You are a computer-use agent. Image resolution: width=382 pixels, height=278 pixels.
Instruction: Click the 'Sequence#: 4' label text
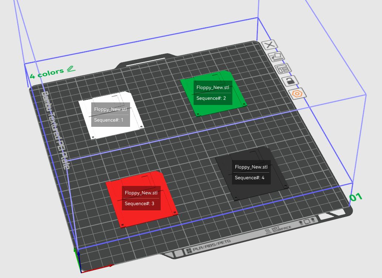click(x=249, y=178)
